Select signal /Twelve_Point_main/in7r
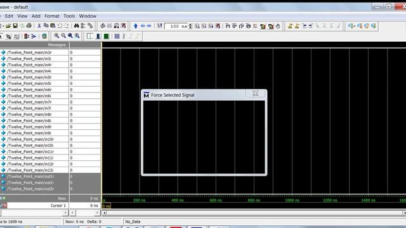406x228 pixels. click(x=29, y=102)
